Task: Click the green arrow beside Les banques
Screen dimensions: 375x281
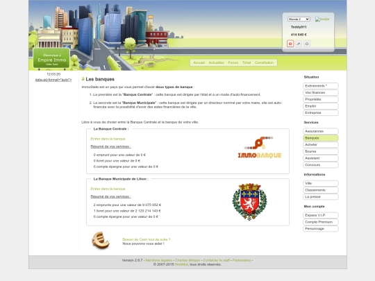Action: (x=83, y=79)
